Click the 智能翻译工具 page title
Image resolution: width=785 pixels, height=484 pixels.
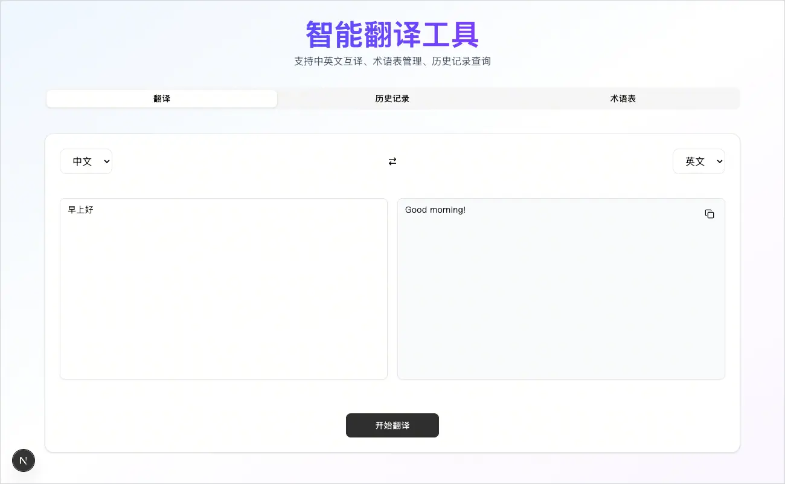[x=392, y=34]
